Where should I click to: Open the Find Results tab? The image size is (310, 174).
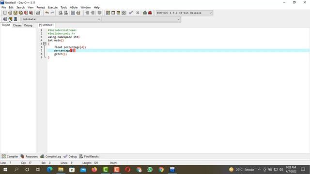pyautogui.click(x=89, y=157)
